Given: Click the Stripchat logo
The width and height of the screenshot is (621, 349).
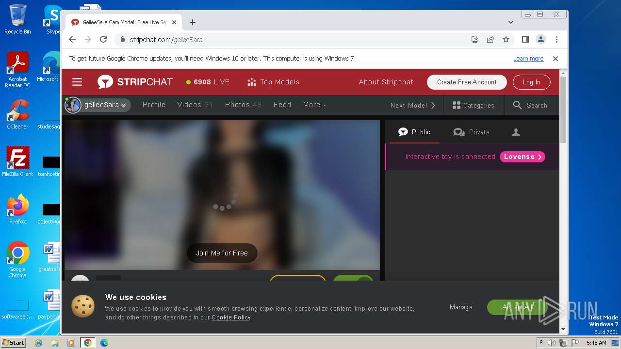Looking at the screenshot, I should point(135,82).
